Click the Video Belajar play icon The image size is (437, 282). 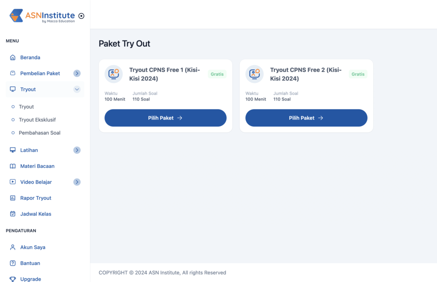12,182
